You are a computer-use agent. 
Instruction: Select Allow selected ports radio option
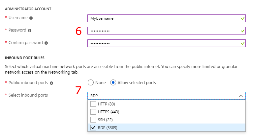pyautogui.click(x=113, y=83)
